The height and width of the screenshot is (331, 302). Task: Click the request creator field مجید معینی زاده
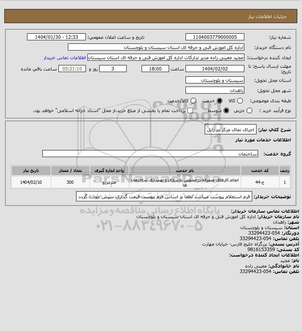(x=166, y=58)
